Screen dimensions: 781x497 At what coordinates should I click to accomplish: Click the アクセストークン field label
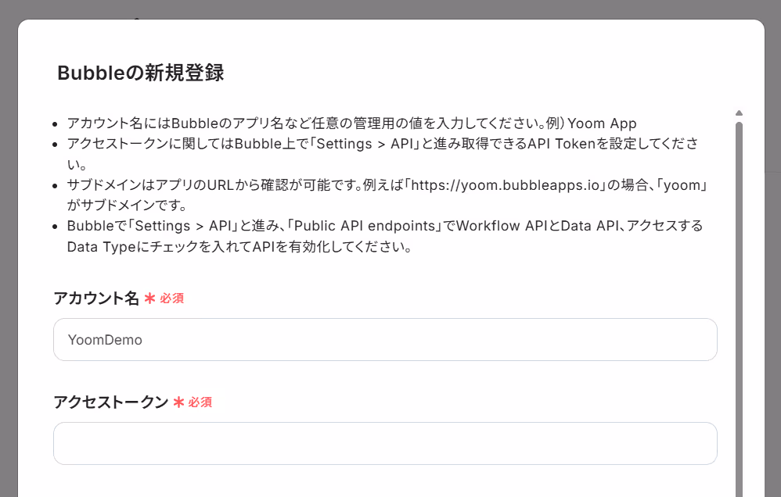110,402
